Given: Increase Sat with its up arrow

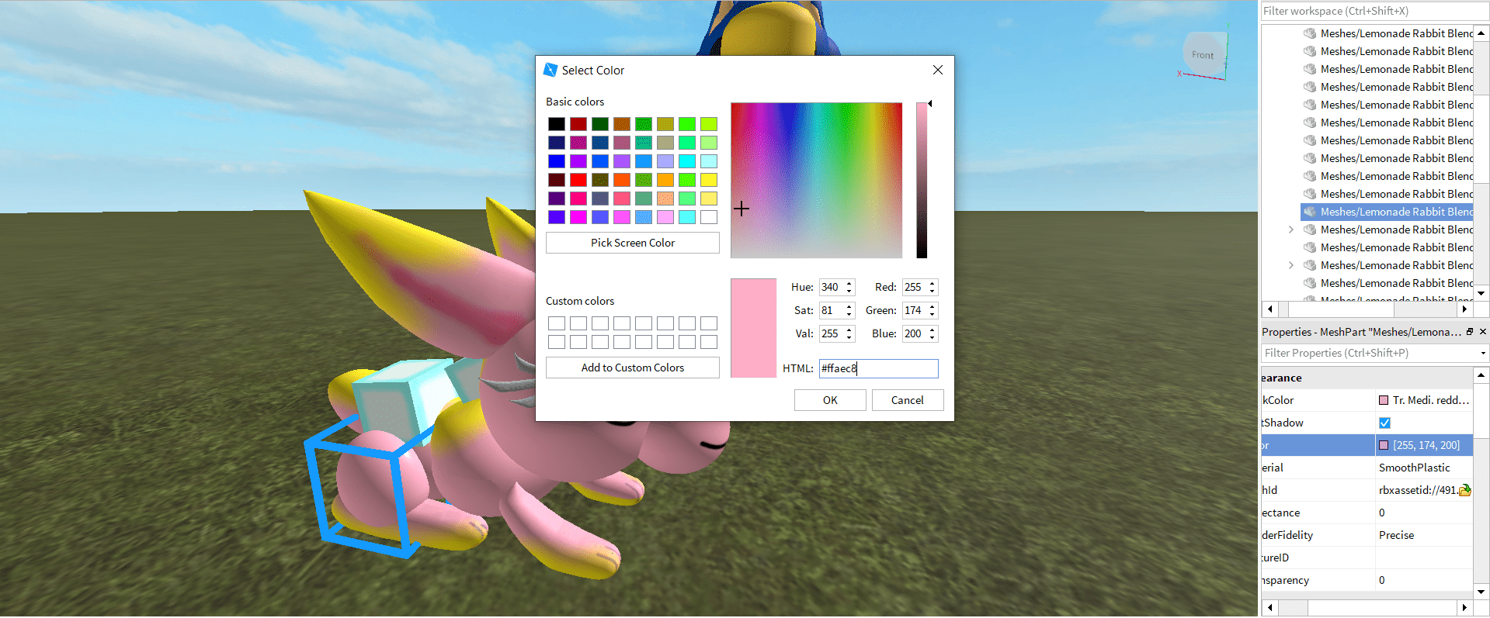Looking at the screenshot, I should (x=849, y=306).
